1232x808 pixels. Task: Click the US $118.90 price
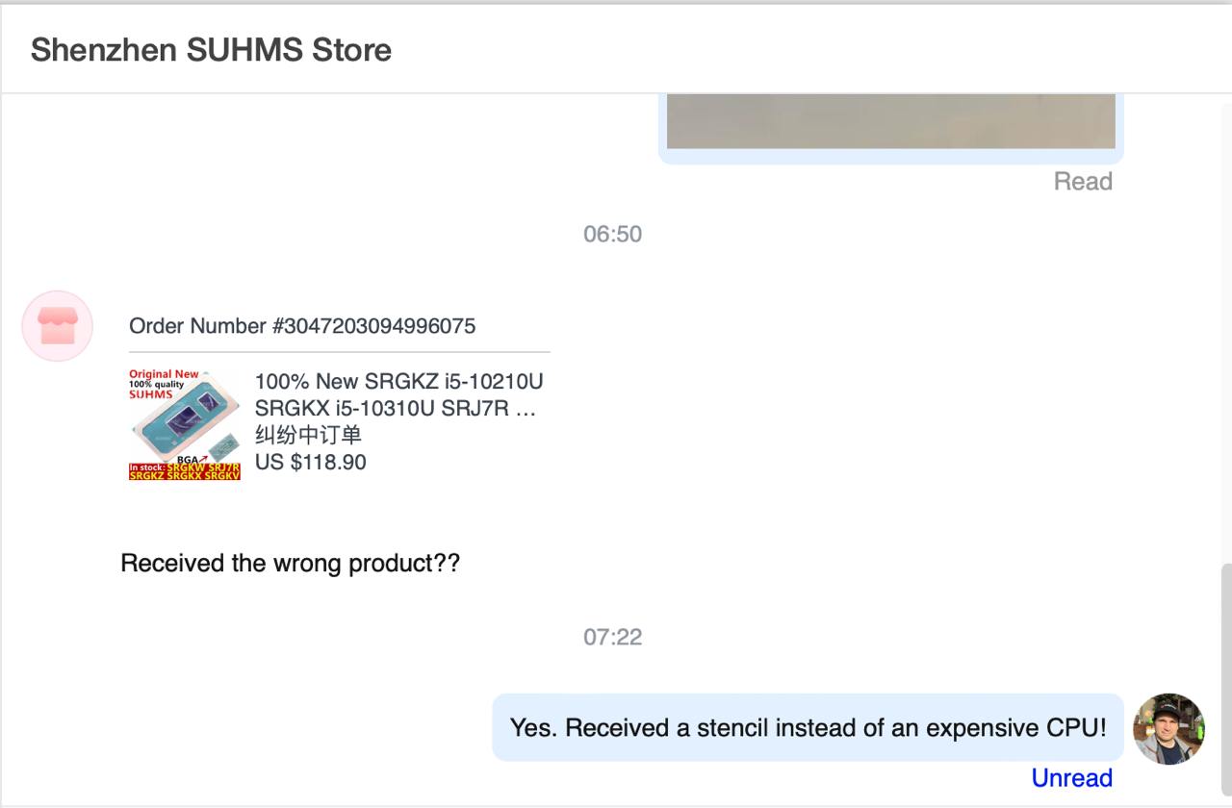click(x=311, y=463)
